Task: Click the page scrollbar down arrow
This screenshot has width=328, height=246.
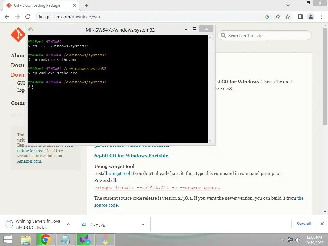Action: pos(325,212)
